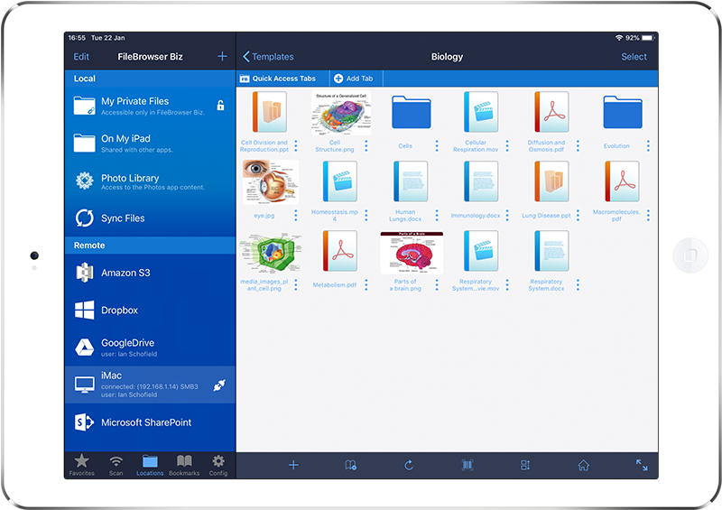Open Photo Library location
Viewport: 722px width, 510px height.
click(150, 181)
